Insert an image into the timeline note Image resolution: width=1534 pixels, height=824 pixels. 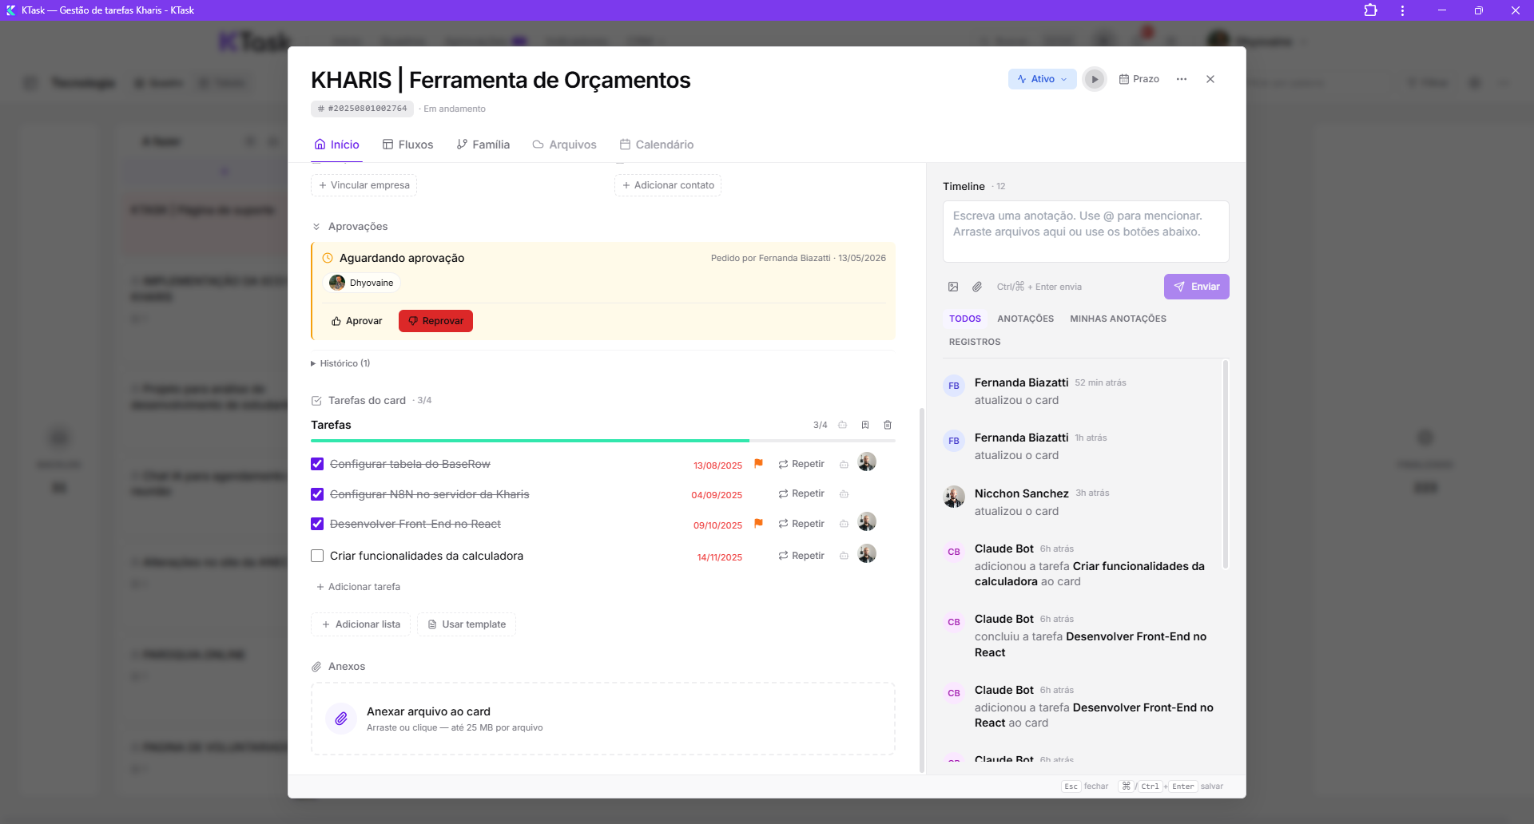pos(953,287)
